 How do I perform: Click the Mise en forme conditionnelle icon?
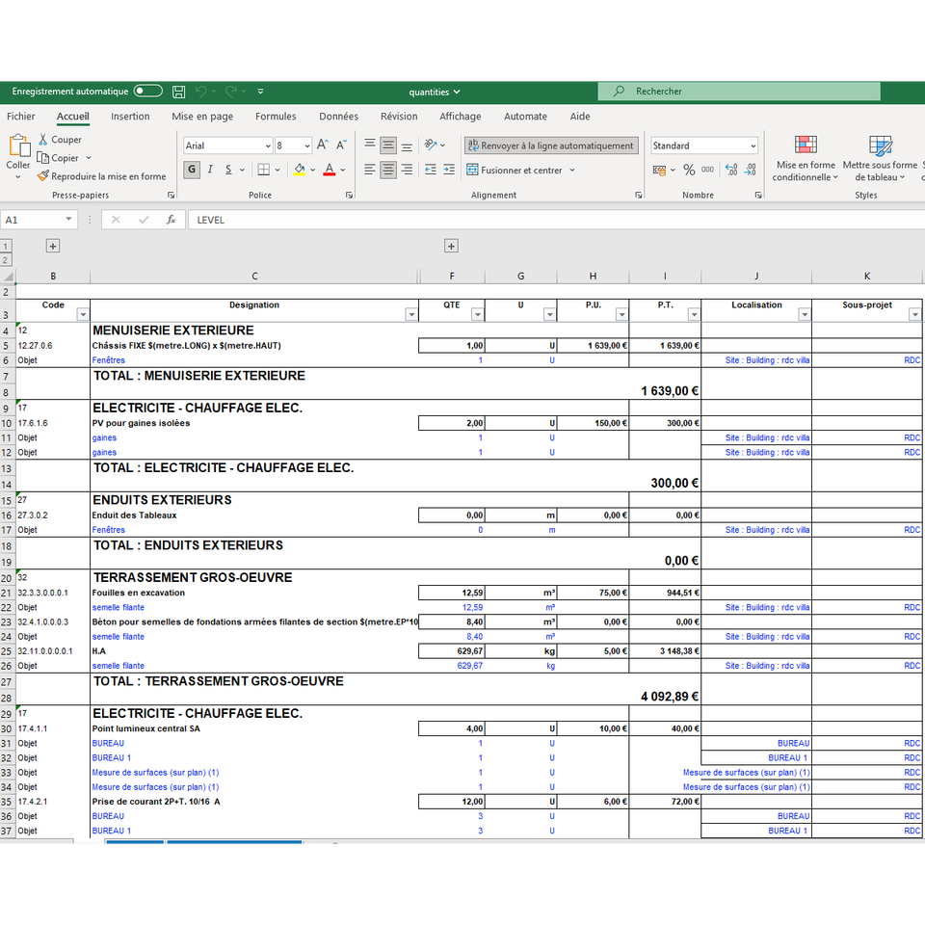806,145
